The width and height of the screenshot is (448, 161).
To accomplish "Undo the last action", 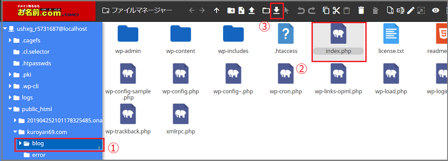I will click(301, 10).
